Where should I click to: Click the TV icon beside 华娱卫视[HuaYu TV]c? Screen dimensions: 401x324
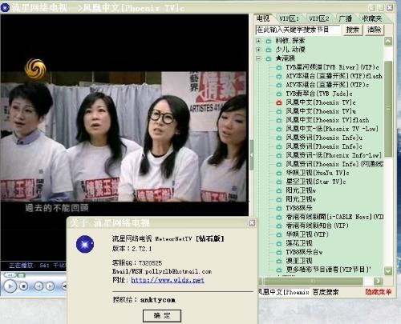click(279, 173)
